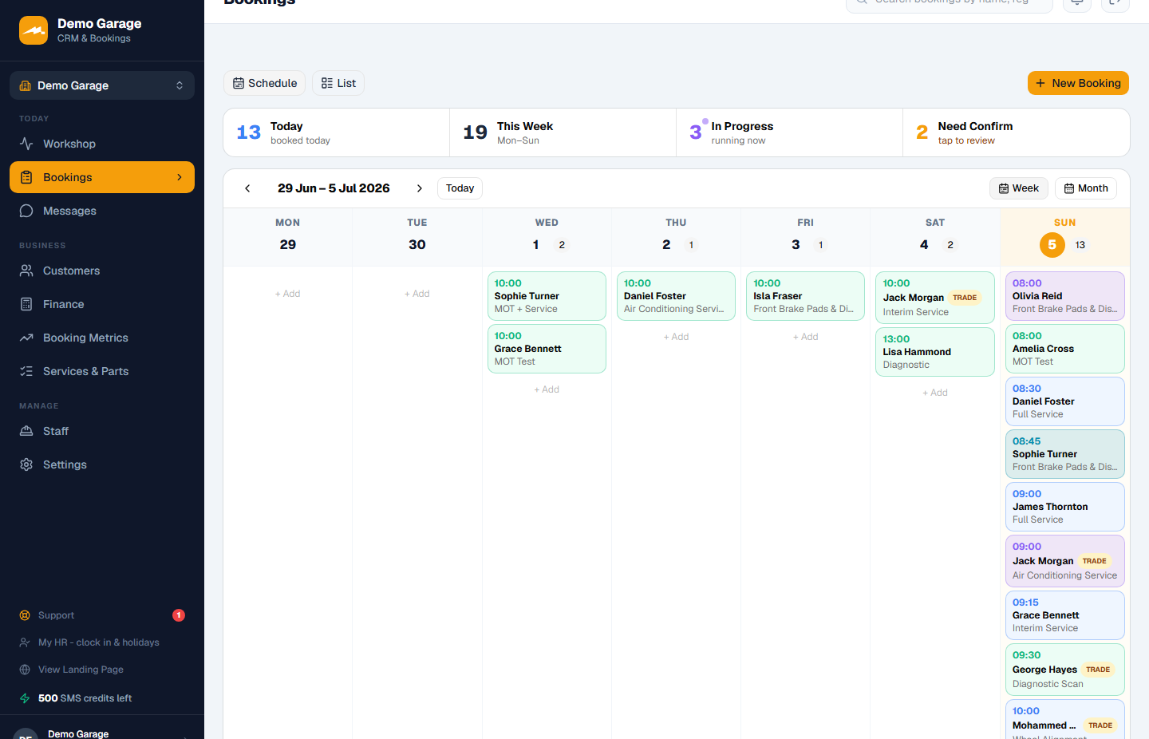
Task: Open Daniel Foster Air Conditioning booking
Action: [x=676, y=296]
